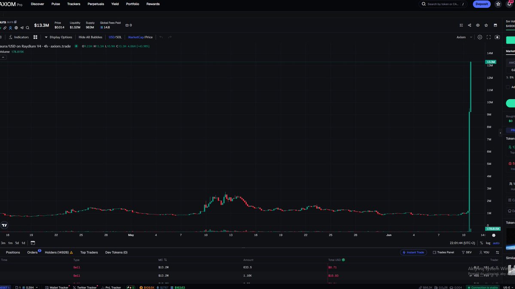Toggle percent scale on chart
The height and width of the screenshot is (289, 515).
[x=481, y=243]
